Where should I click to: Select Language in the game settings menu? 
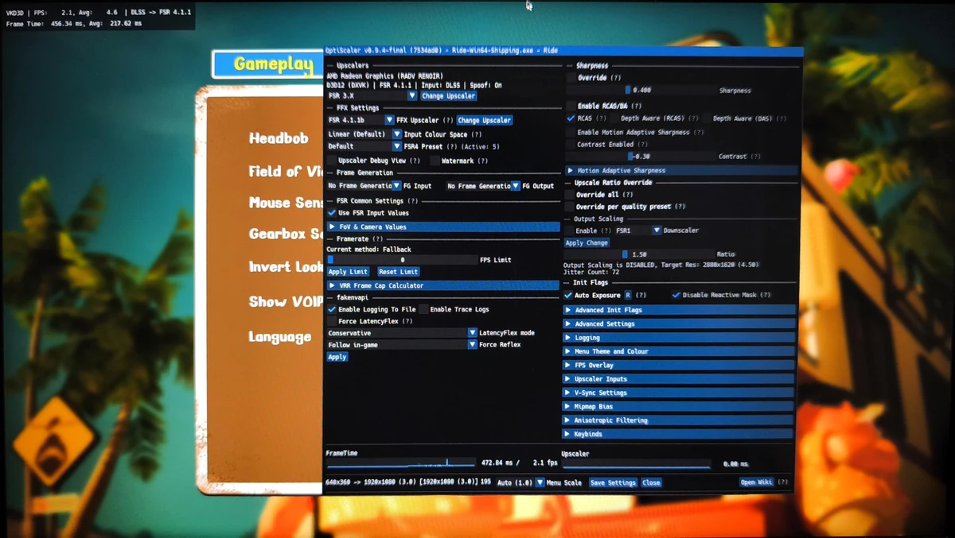(x=280, y=337)
